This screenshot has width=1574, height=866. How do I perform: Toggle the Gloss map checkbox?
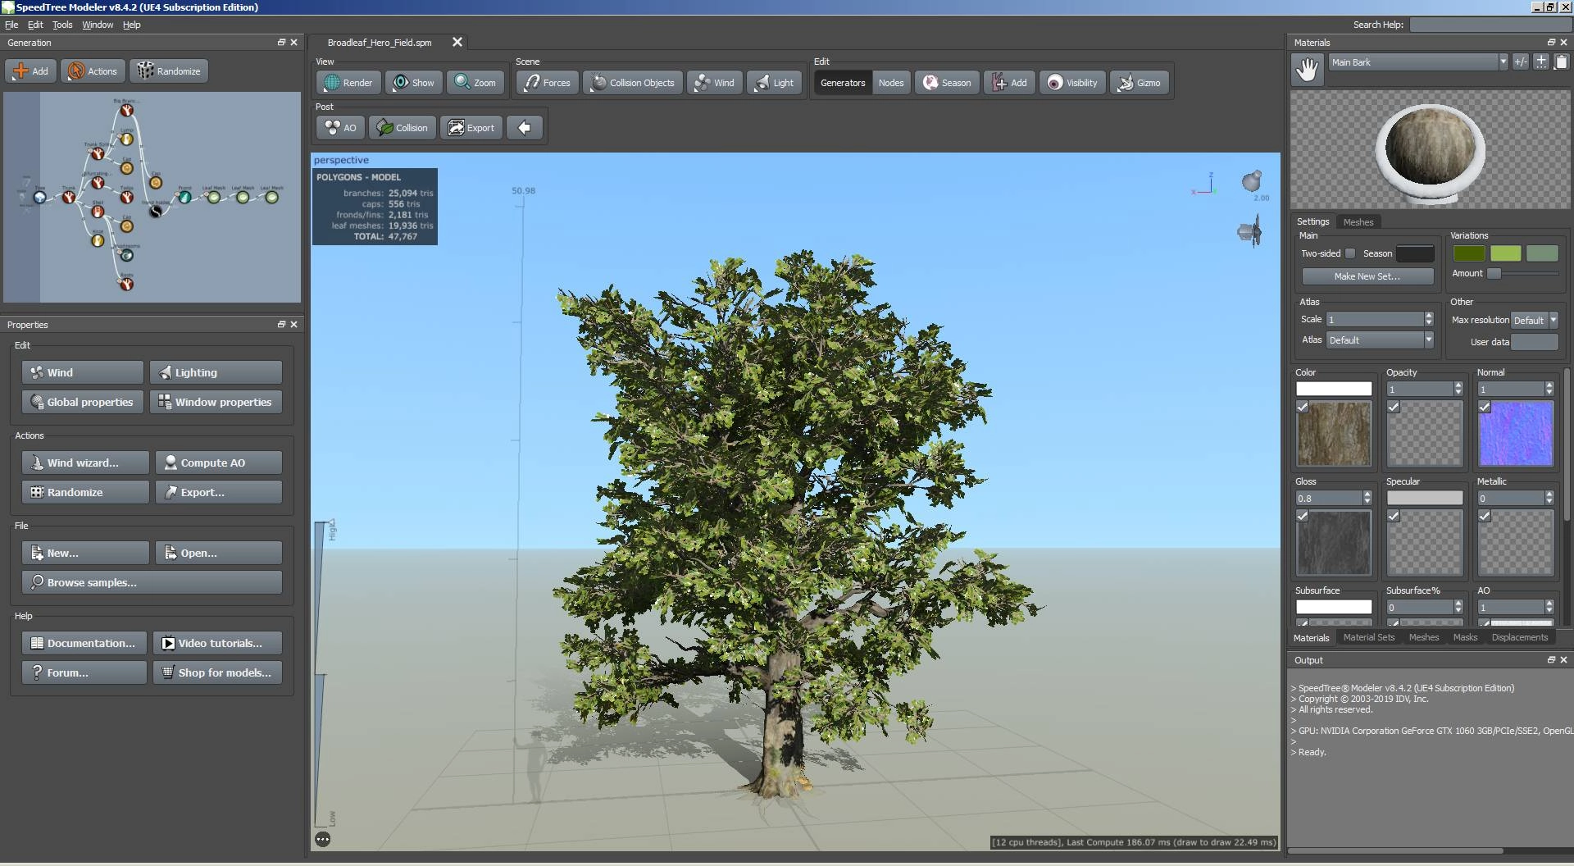pyautogui.click(x=1303, y=516)
